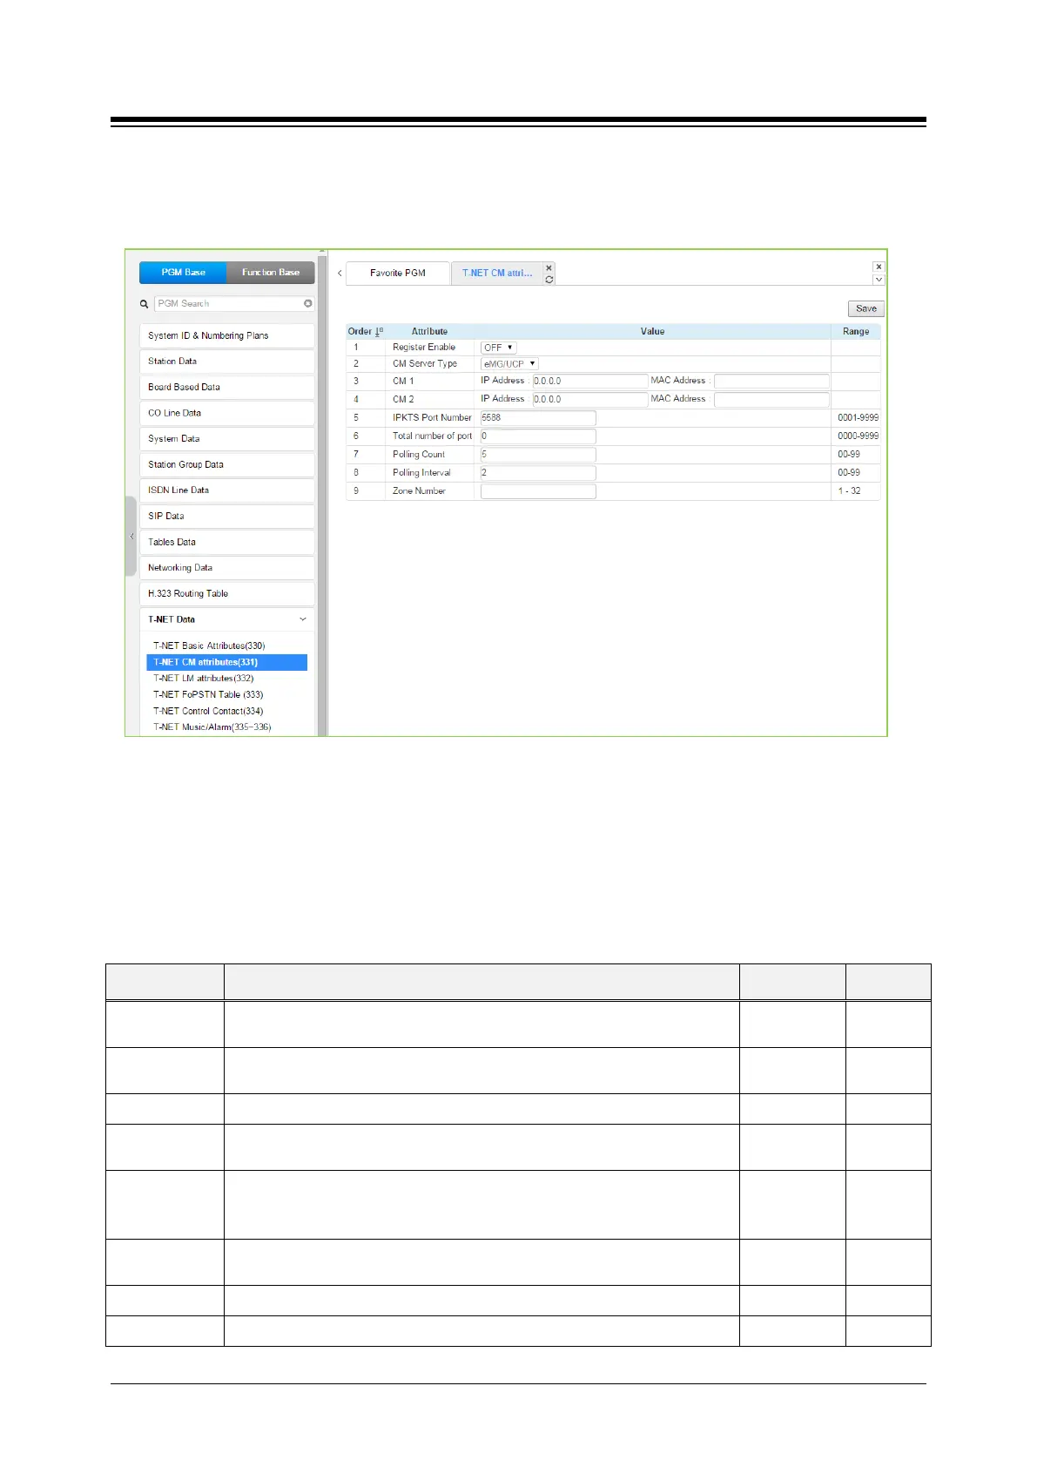Expand Station Data section
The width and height of the screenshot is (1037, 1467).
coord(227,362)
